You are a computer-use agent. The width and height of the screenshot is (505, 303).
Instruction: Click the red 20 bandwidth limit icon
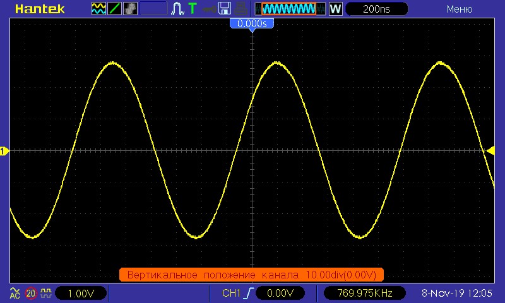coord(31,293)
